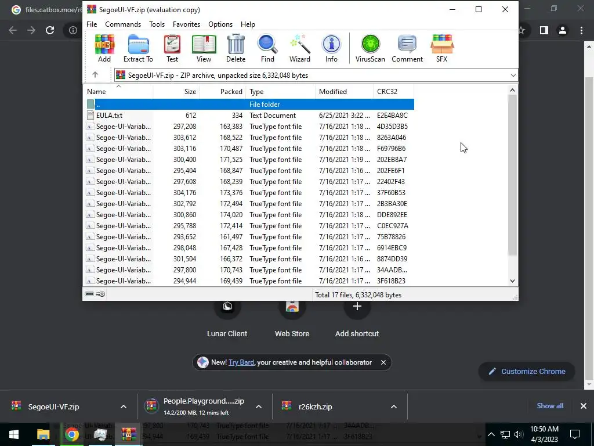Open the Help menu

pyautogui.click(x=248, y=24)
